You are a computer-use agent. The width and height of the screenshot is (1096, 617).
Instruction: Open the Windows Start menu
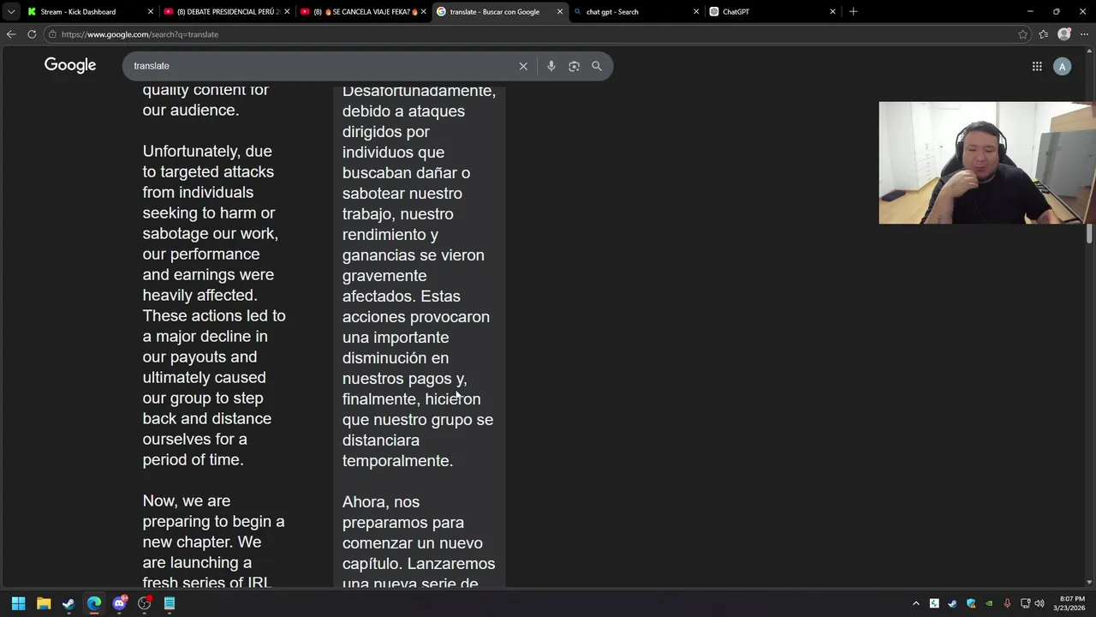(18, 603)
